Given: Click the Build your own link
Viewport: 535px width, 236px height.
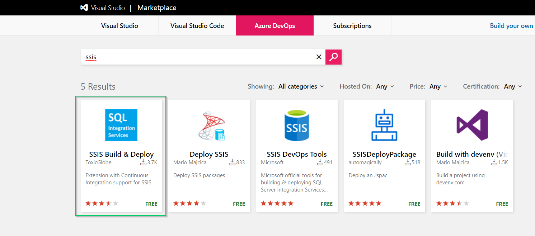Looking at the screenshot, I should point(511,26).
